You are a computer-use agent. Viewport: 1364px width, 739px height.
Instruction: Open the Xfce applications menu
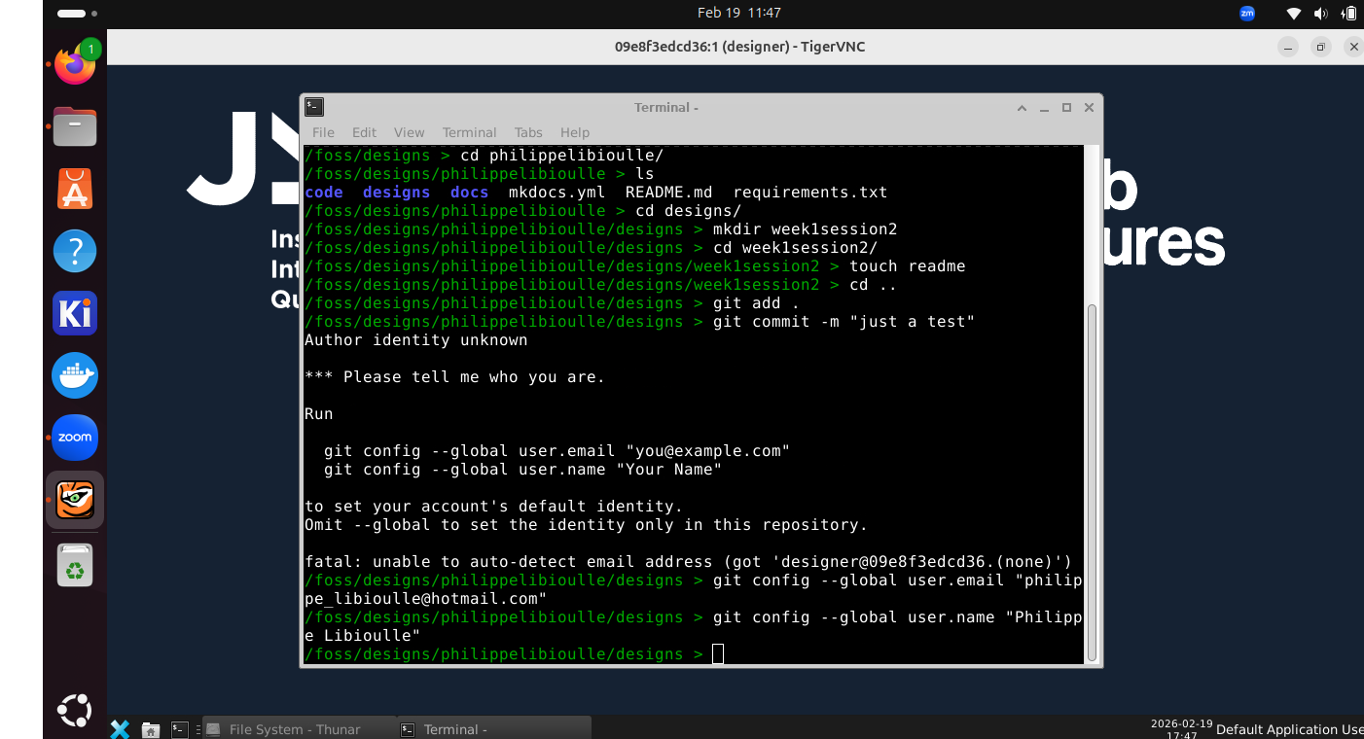coord(120,729)
